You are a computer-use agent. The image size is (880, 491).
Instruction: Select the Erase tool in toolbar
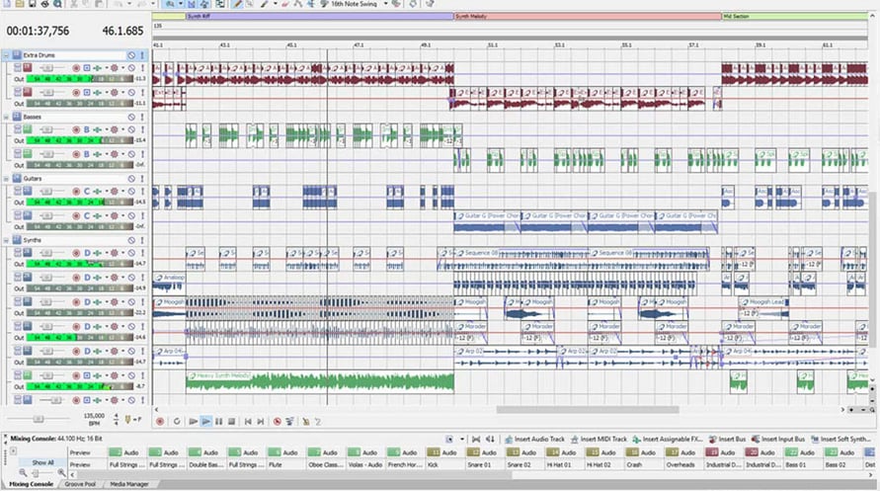pos(285,3)
